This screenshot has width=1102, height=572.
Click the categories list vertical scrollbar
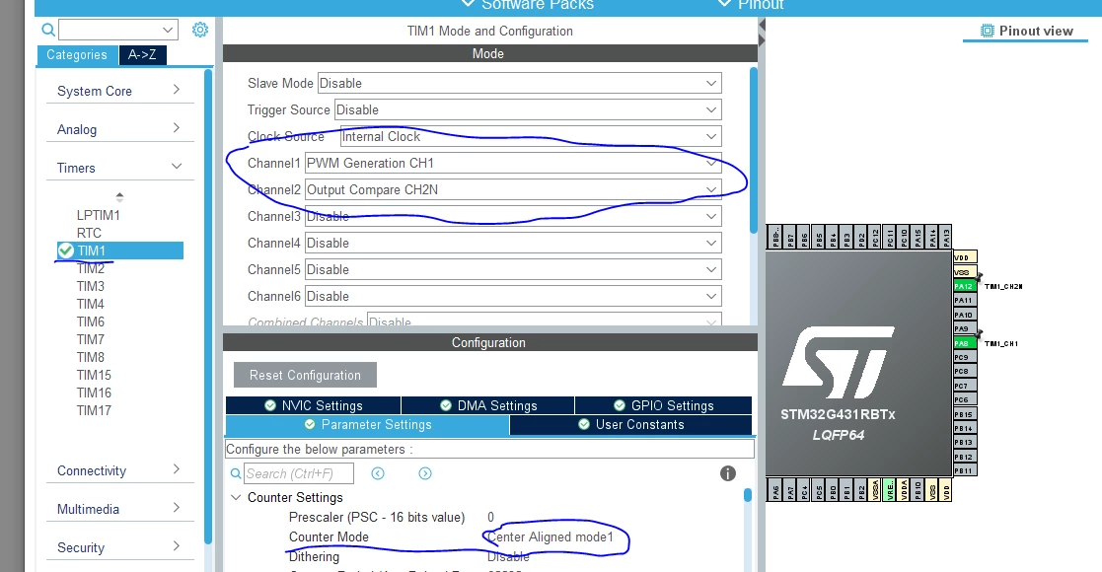[x=208, y=306]
